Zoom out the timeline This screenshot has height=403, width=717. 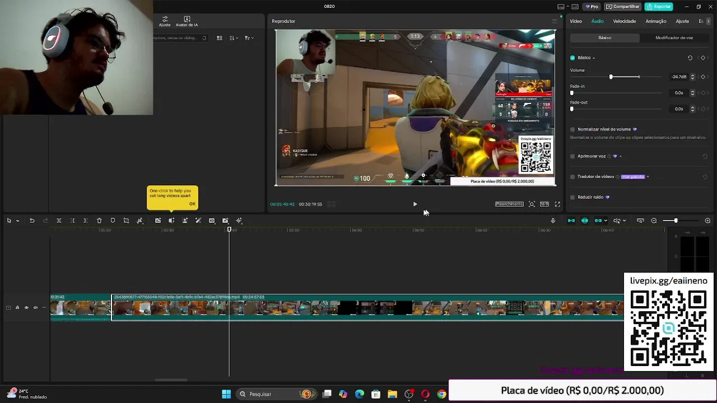tap(654, 221)
